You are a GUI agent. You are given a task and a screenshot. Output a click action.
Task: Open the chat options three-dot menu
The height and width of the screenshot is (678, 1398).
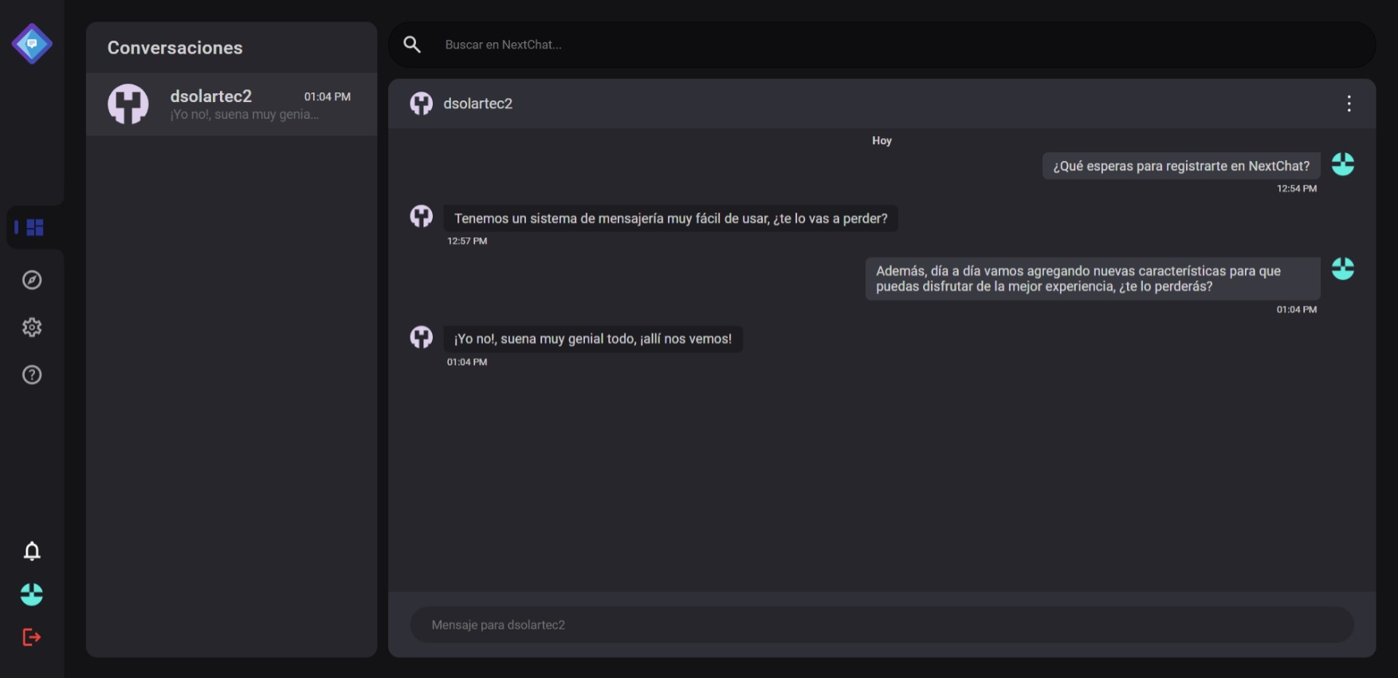(x=1349, y=104)
